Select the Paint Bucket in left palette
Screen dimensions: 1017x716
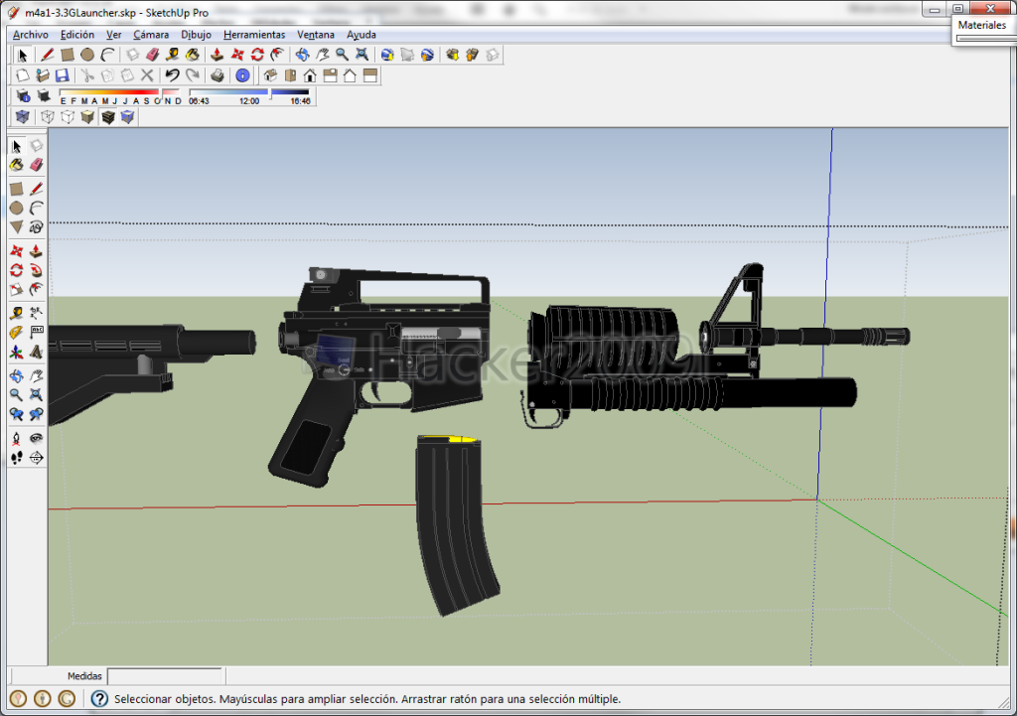[17, 165]
